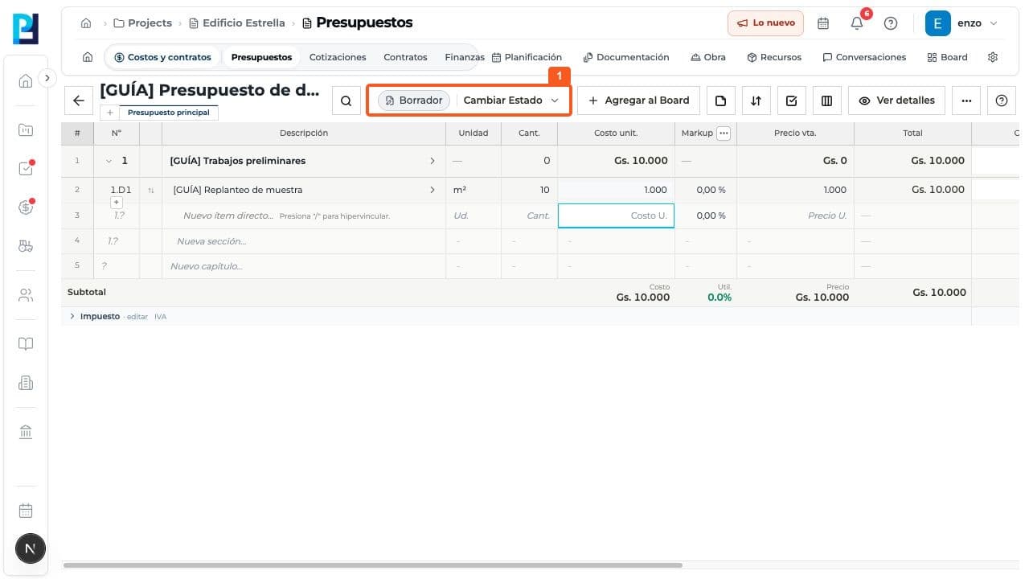This screenshot has height=579, width=1029.
Task: Click the Lo nuevo button
Action: coord(765,23)
